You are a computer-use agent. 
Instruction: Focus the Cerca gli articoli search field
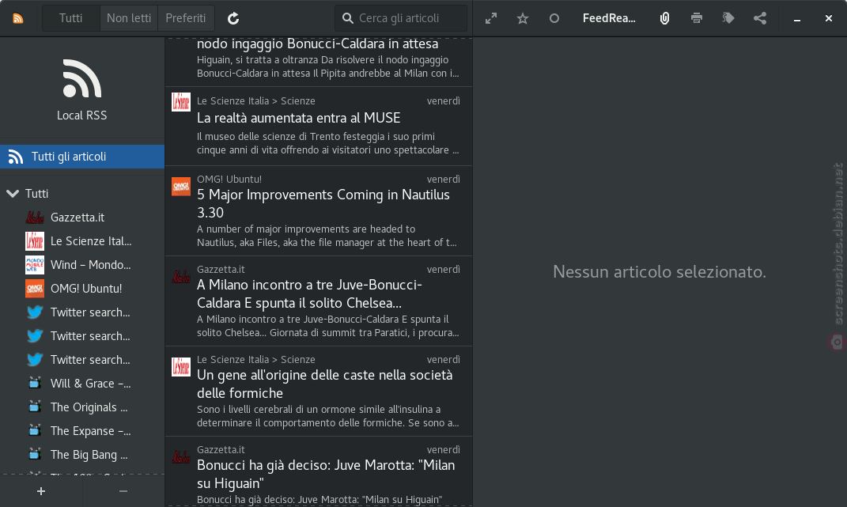tap(401, 18)
